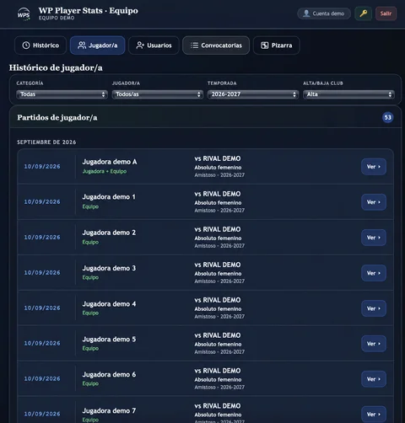Click the name Jugadora demo 6
The width and height of the screenshot is (405, 423).
point(109,375)
